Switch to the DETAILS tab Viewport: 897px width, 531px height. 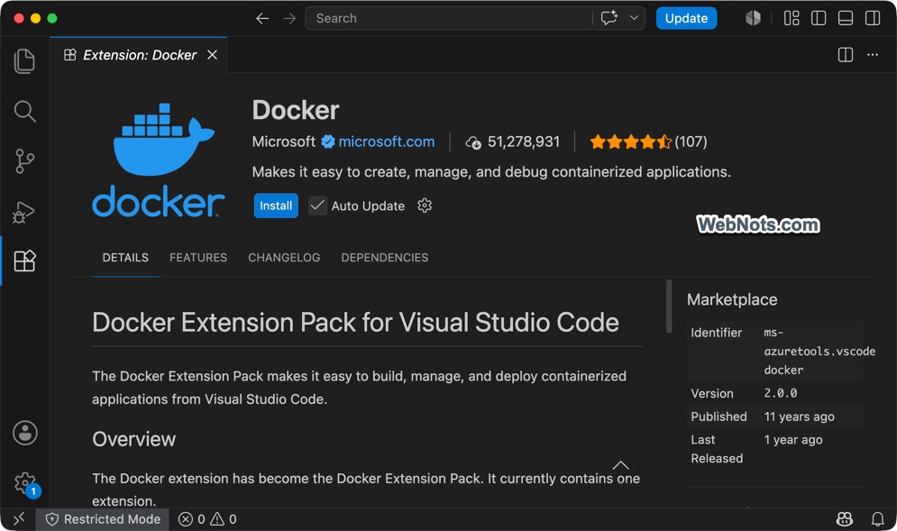click(125, 258)
